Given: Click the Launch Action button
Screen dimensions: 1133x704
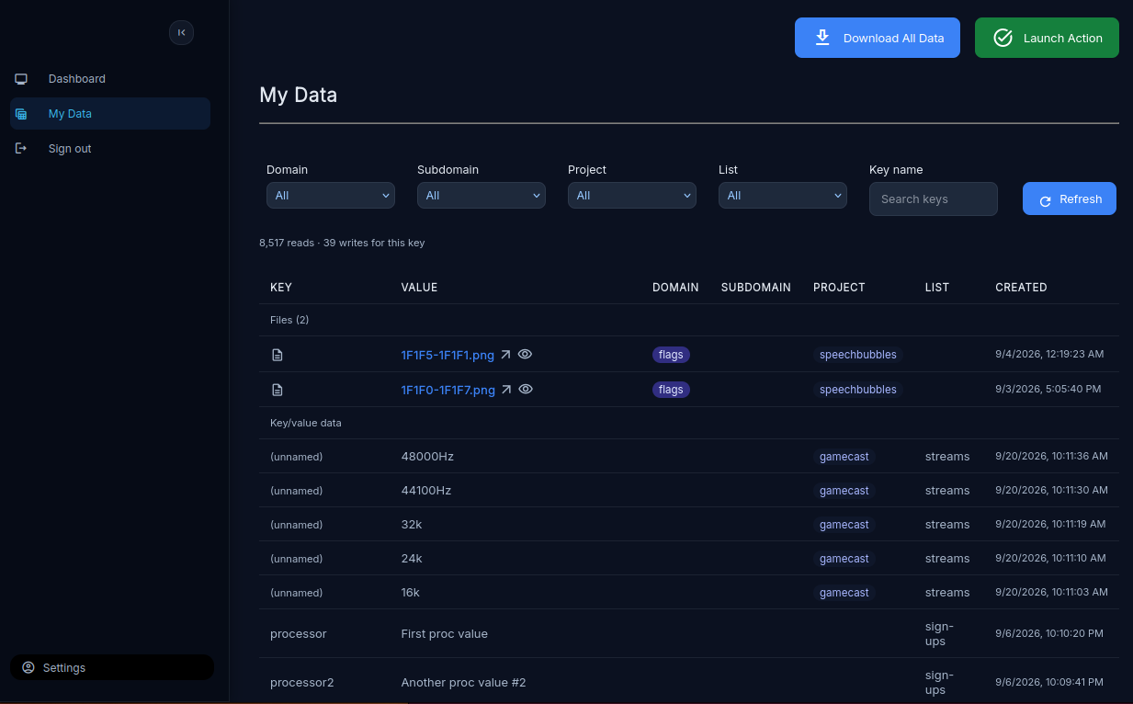Looking at the screenshot, I should pyautogui.click(x=1047, y=38).
